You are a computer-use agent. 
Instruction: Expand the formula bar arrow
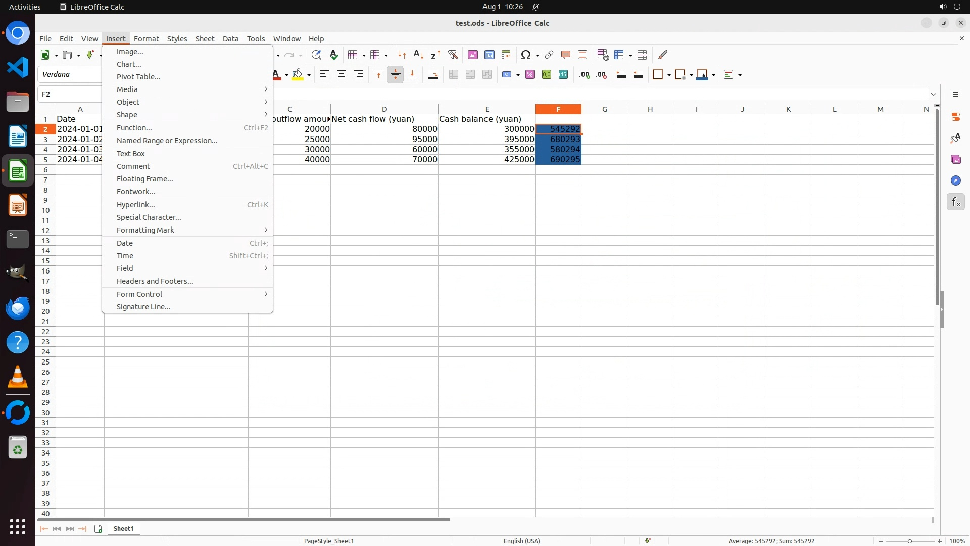coord(934,94)
